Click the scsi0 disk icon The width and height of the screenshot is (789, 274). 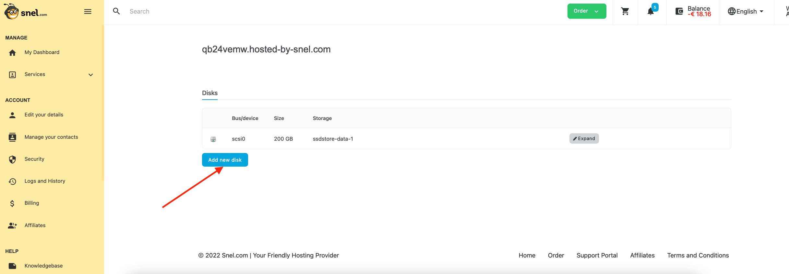click(213, 139)
